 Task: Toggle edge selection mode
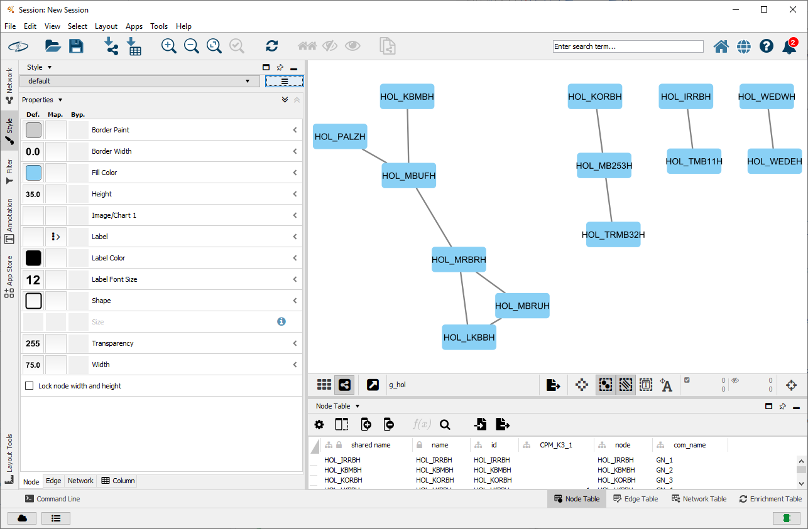625,385
